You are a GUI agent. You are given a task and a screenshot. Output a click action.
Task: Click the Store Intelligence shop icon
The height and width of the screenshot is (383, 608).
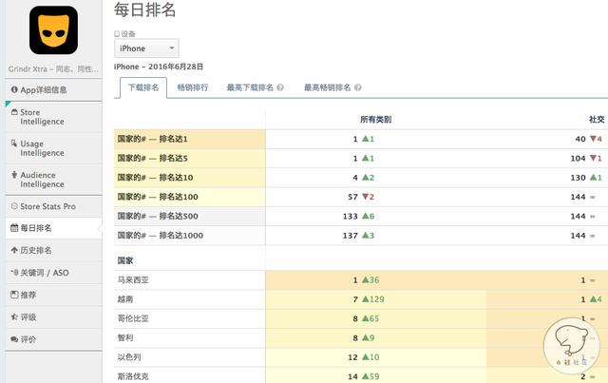click(14, 112)
